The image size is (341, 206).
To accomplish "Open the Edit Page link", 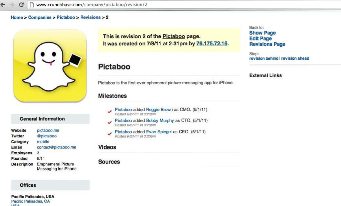I will 260,38.
